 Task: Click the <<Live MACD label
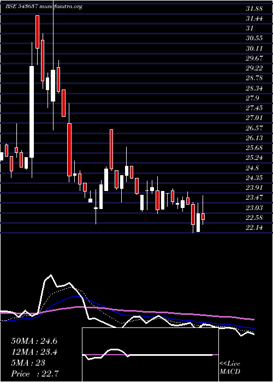(230, 368)
